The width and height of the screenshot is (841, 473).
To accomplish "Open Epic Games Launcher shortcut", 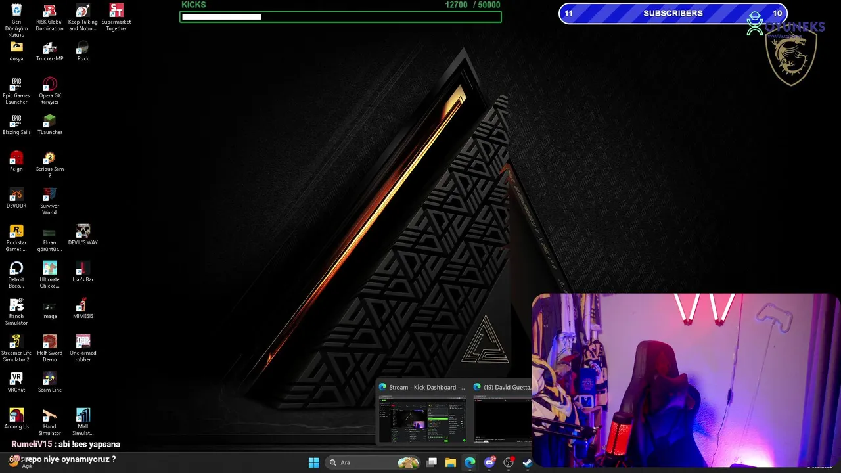I will tap(16, 91).
